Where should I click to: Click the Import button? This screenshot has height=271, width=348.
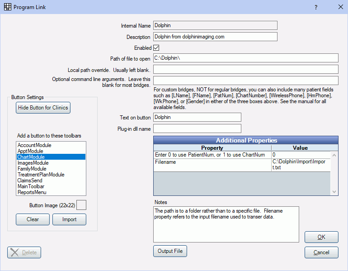tap(69, 219)
